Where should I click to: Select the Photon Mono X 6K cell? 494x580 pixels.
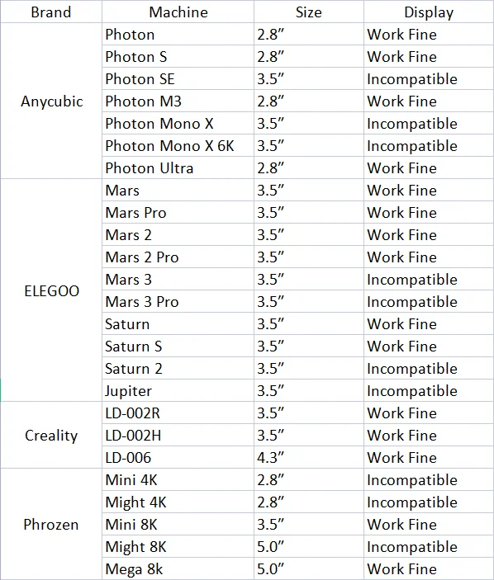178,146
